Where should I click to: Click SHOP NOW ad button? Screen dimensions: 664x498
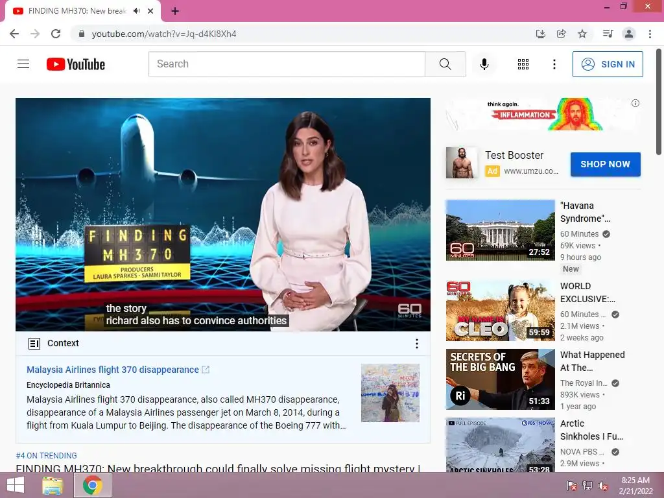[605, 164]
